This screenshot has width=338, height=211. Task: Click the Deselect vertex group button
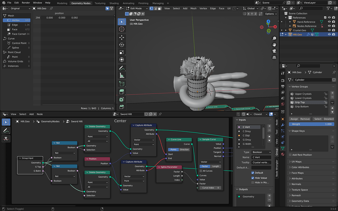pyautogui.click(x=329, y=119)
